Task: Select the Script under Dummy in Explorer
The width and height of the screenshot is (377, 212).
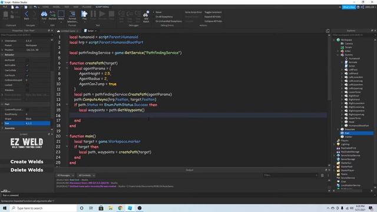Action: 350,66
